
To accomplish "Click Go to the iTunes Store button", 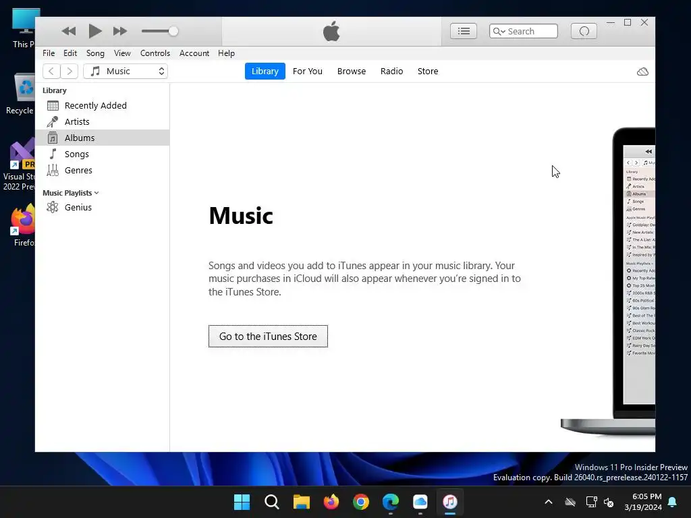I will 268,337.
